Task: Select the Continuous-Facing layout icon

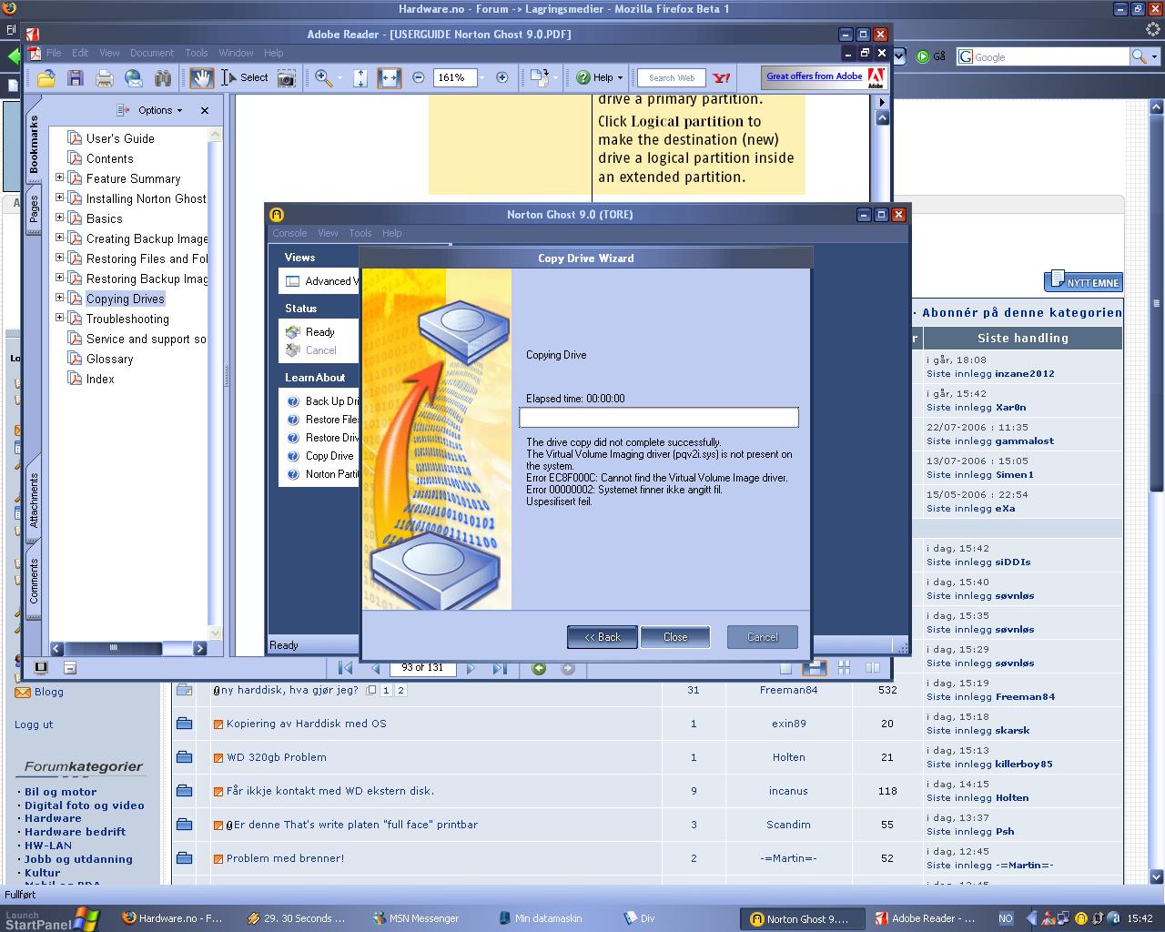Action: [844, 668]
